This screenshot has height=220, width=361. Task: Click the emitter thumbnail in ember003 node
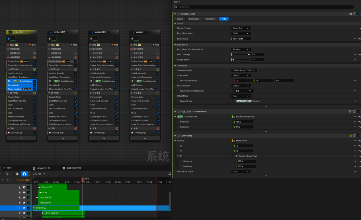13,39
